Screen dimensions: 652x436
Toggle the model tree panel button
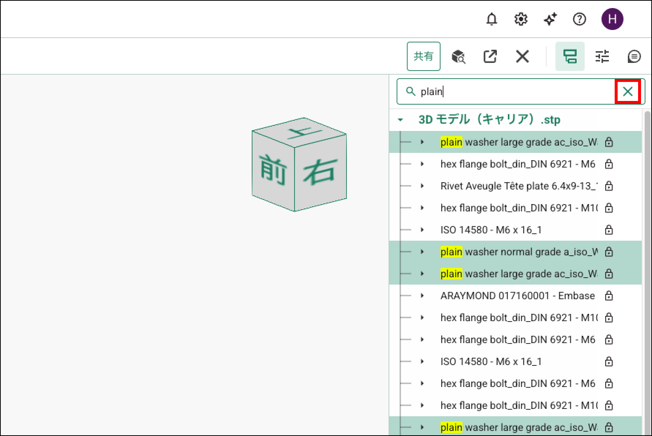click(570, 57)
